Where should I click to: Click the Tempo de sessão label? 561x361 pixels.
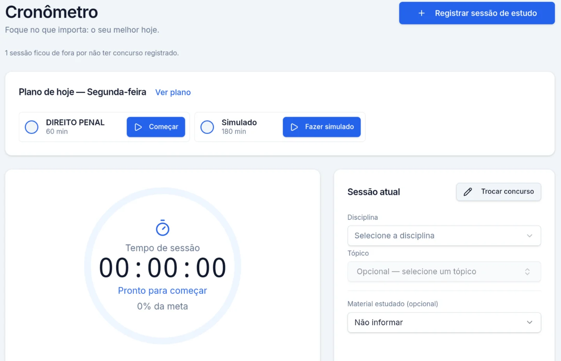[x=162, y=248]
